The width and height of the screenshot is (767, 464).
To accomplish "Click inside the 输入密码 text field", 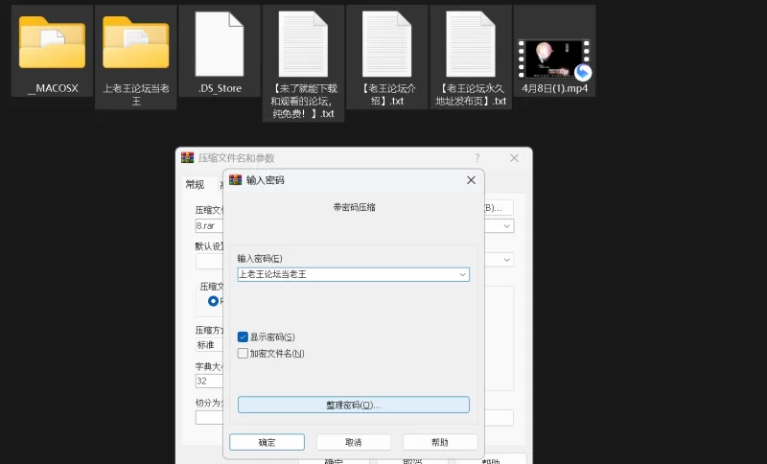I will pos(345,274).
